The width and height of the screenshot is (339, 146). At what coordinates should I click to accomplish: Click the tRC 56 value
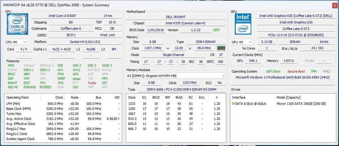coord(201,62)
